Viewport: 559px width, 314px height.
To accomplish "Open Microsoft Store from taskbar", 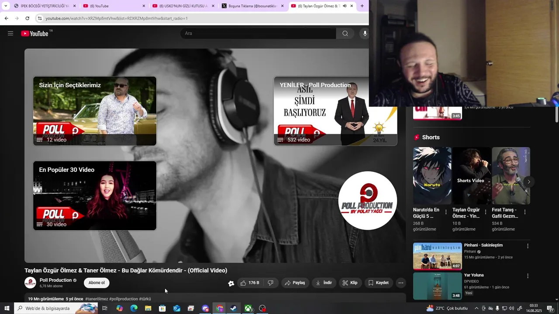I will 162,308.
